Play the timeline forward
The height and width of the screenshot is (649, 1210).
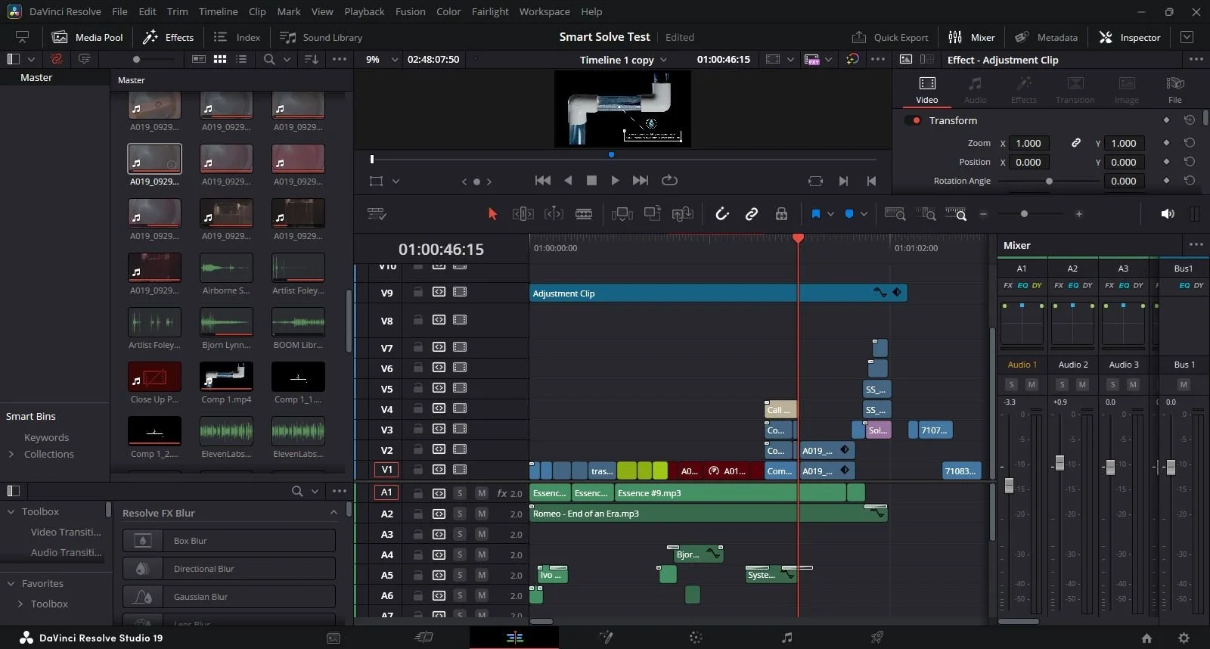(x=615, y=181)
